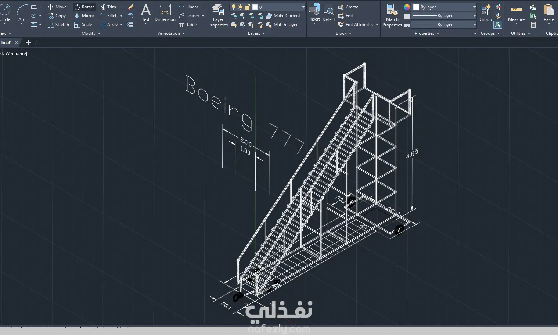The width and height of the screenshot is (558, 335).
Task: Toggle layer freeze sun icon in layer dropdown
Action: pyautogui.click(x=240, y=7)
